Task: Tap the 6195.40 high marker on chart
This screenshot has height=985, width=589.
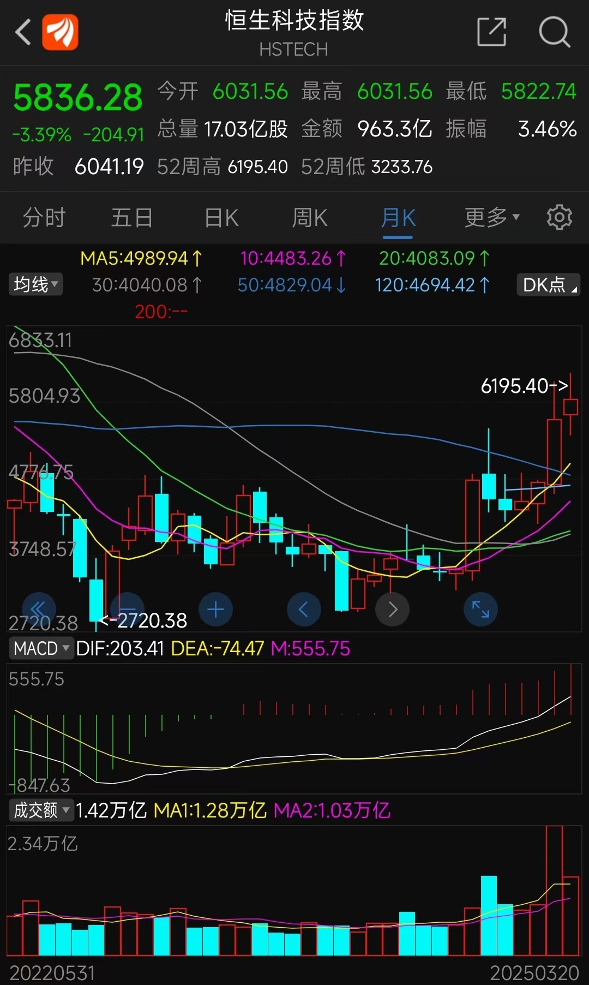Action: (x=524, y=386)
